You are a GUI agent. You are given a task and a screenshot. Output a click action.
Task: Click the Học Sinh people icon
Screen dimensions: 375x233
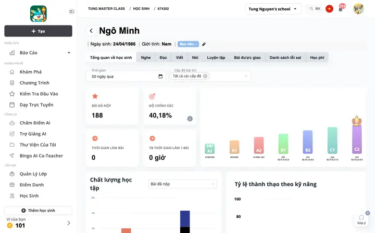click(x=12, y=196)
